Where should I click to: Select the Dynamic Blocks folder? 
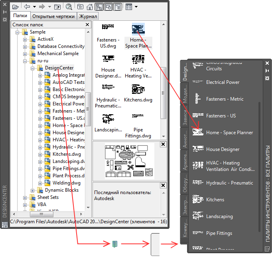pos(61,190)
